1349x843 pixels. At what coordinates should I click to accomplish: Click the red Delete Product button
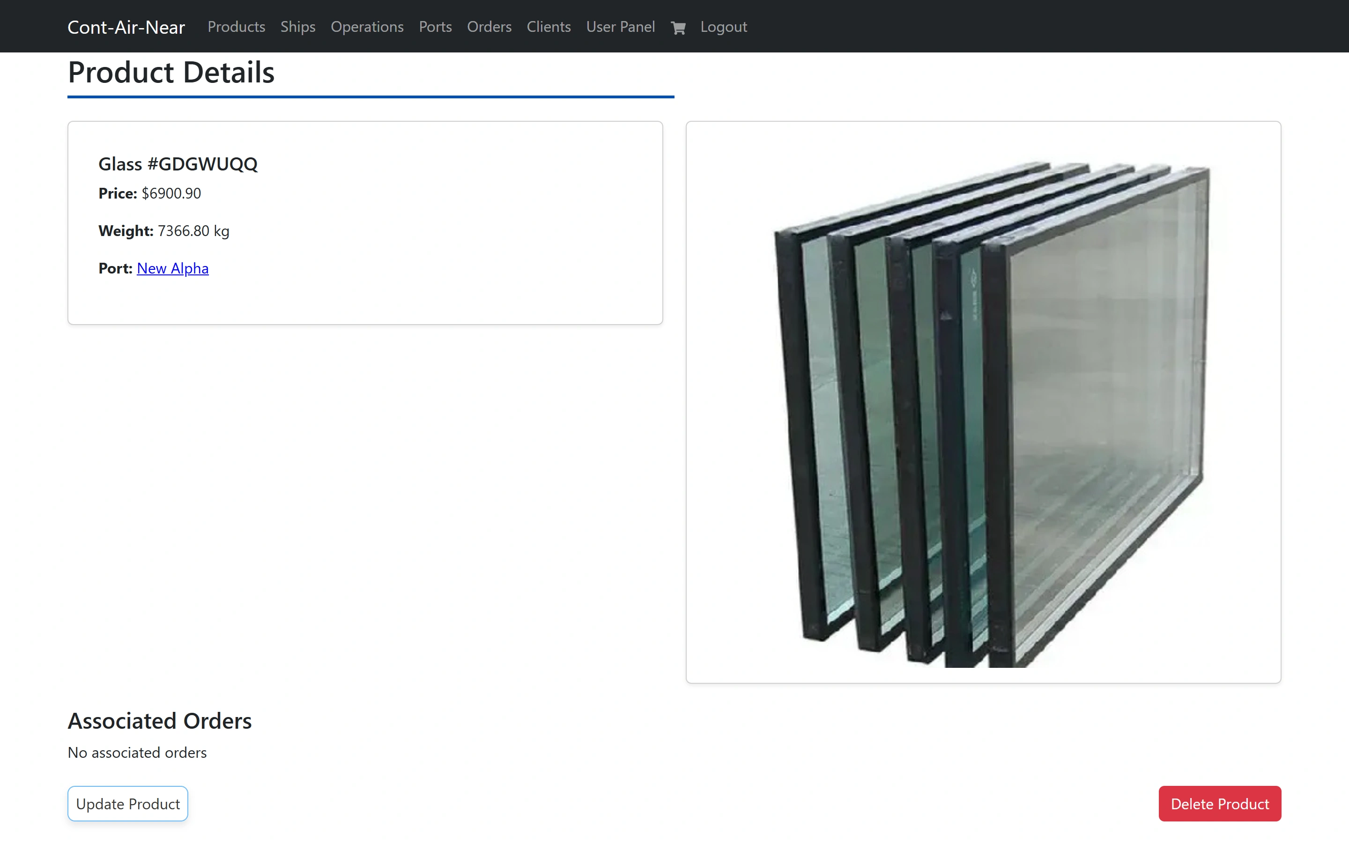1220,803
